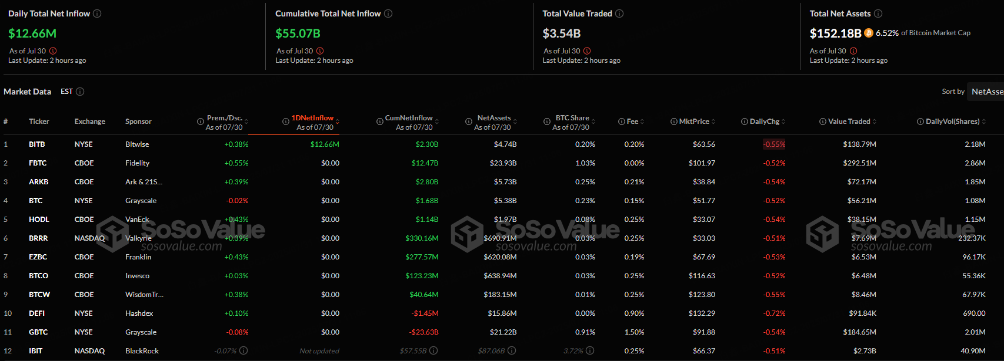Click the info icon next to EST
The height and width of the screenshot is (361, 1004).
click(x=80, y=92)
